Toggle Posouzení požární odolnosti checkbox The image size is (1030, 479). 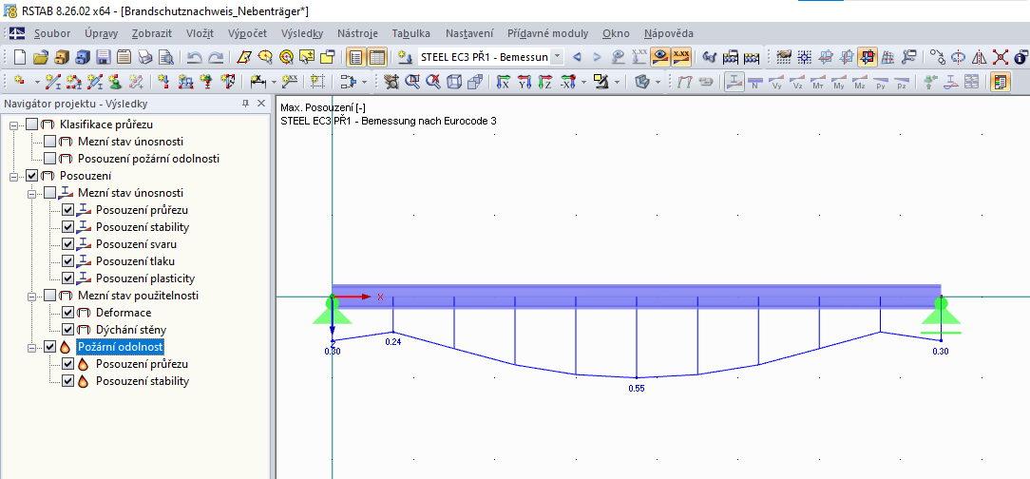[x=50, y=159]
